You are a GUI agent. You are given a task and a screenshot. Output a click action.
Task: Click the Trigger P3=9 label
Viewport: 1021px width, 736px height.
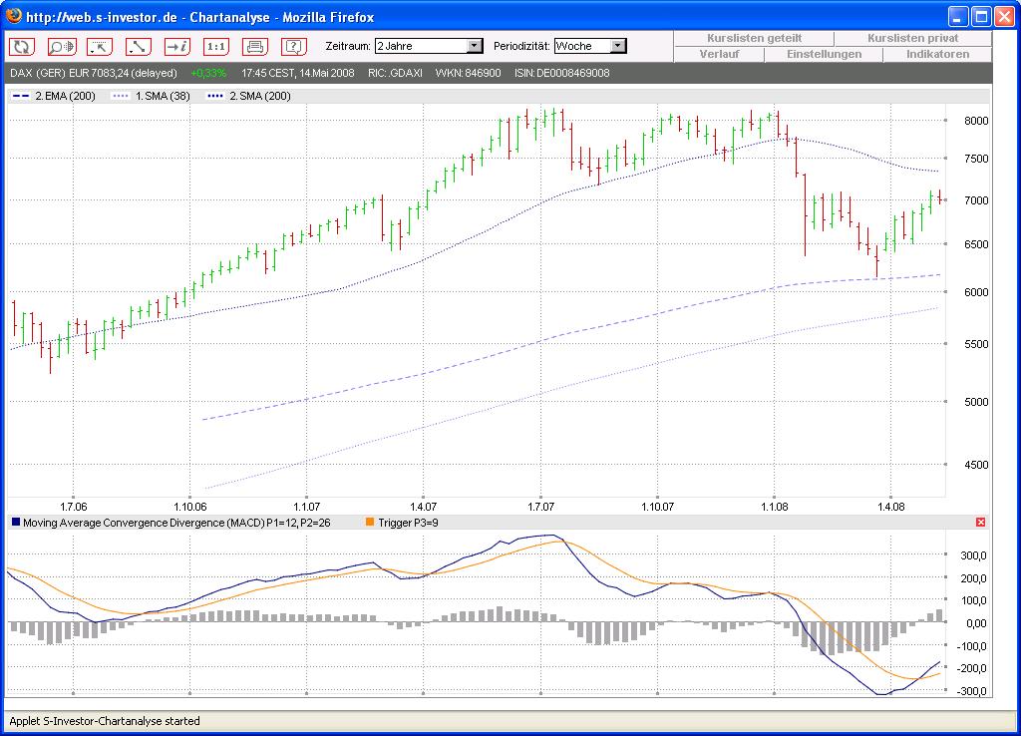[408, 523]
